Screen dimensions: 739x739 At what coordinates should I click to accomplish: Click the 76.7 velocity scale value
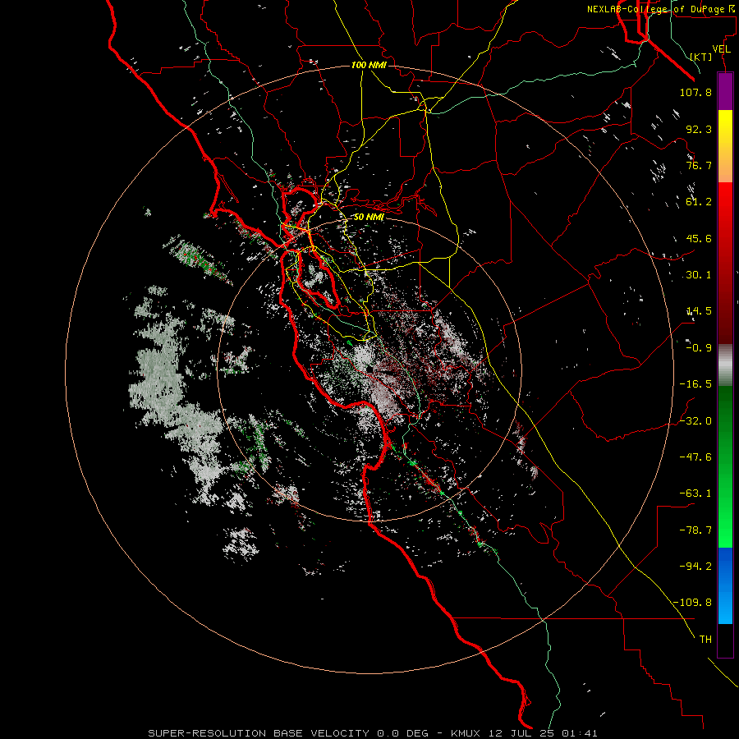pos(699,165)
